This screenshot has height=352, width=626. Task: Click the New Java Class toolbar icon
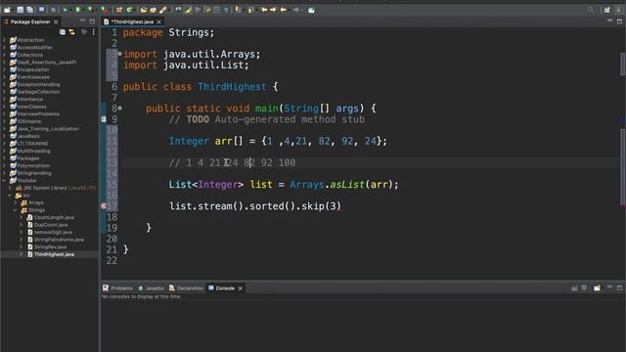(x=129, y=10)
